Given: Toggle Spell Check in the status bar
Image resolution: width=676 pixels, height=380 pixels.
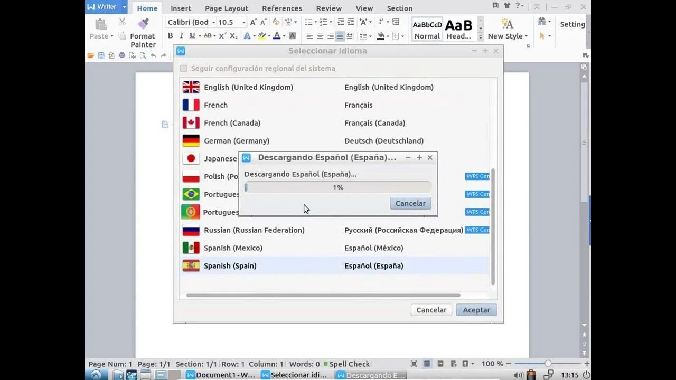Looking at the screenshot, I should [x=346, y=364].
